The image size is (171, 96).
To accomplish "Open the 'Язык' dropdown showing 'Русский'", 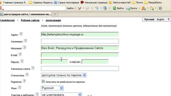I will click(x=52, y=88).
